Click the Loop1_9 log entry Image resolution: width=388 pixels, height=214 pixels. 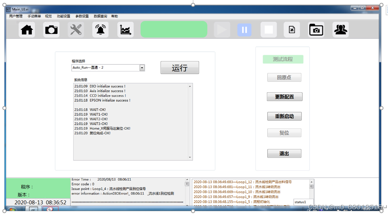pyautogui.click(x=236, y=197)
